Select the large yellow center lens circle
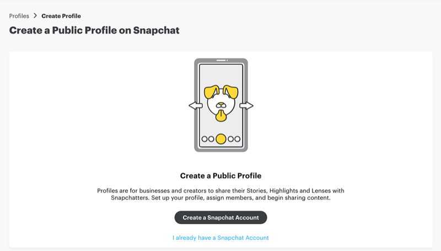Screen dimensions: 441x251 221,139
